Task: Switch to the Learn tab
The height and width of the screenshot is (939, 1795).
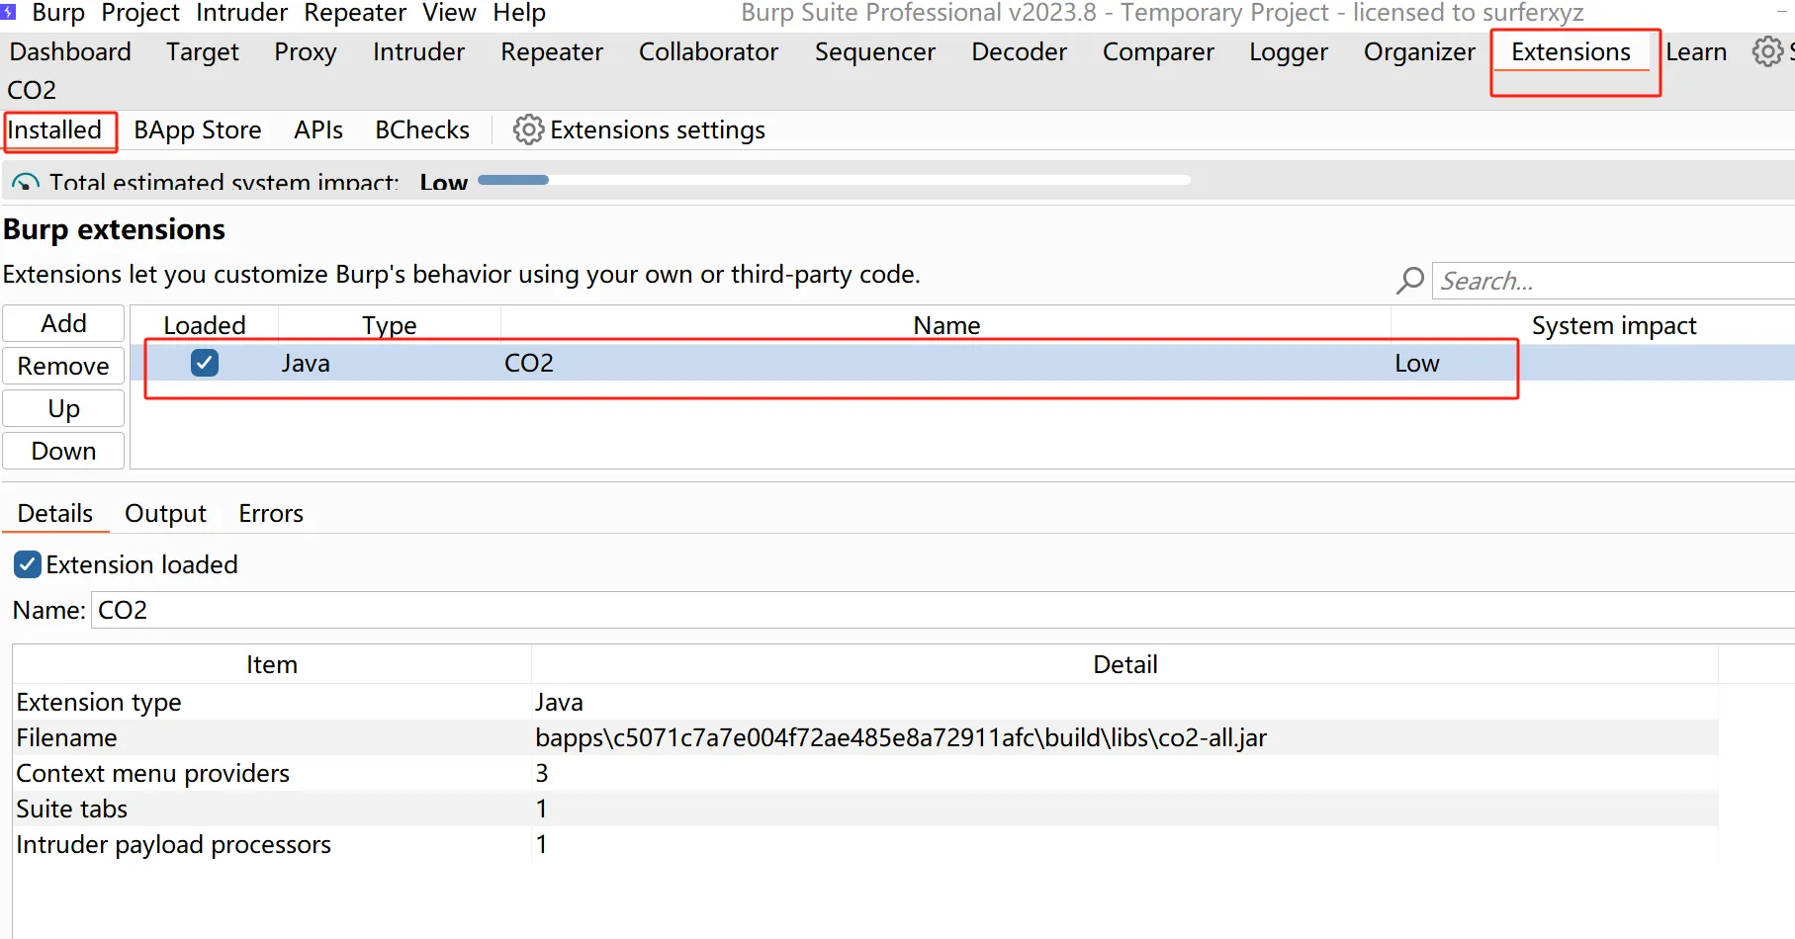Action: [1696, 51]
